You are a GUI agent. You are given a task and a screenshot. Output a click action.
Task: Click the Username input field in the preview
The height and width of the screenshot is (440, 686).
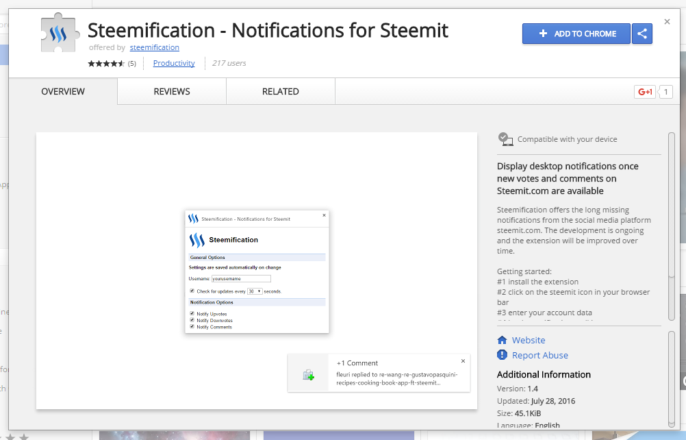241,279
